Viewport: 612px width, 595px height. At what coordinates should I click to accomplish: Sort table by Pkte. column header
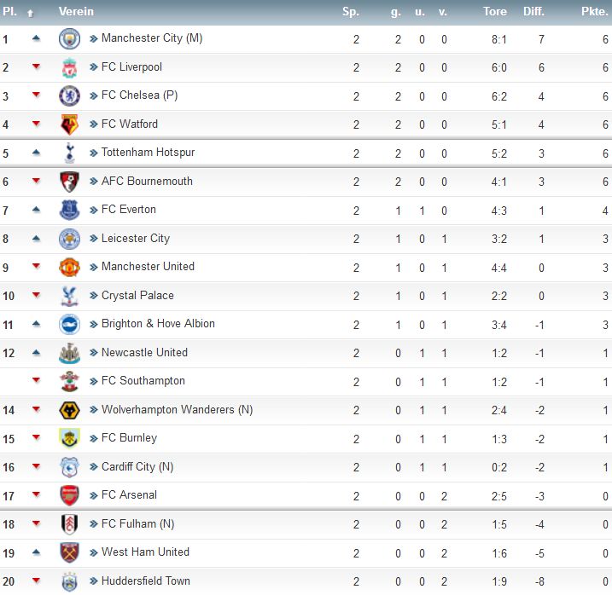pyautogui.click(x=595, y=12)
